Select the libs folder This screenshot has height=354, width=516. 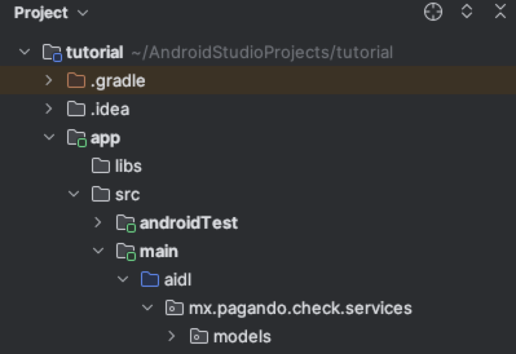pyautogui.click(x=127, y=166)
